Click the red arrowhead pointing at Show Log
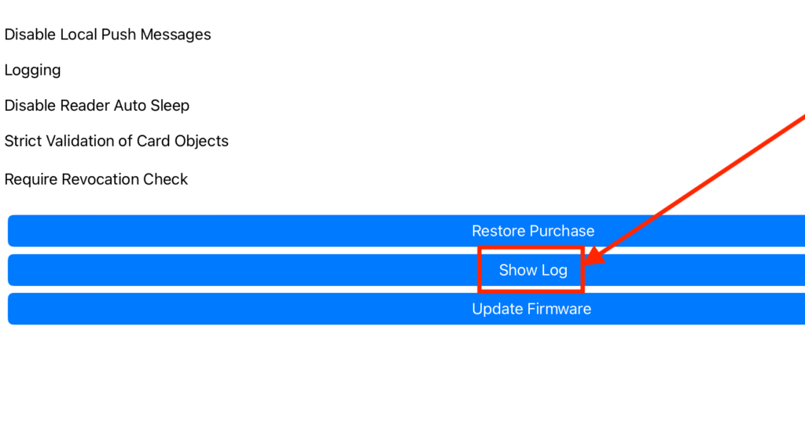 click(594, 256)
